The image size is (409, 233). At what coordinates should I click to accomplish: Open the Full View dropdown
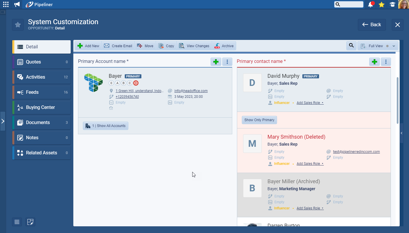tap(378, 46)
